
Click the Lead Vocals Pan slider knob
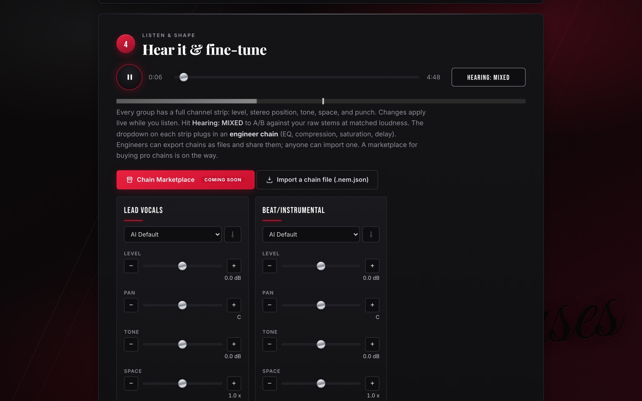click(182, 305)
